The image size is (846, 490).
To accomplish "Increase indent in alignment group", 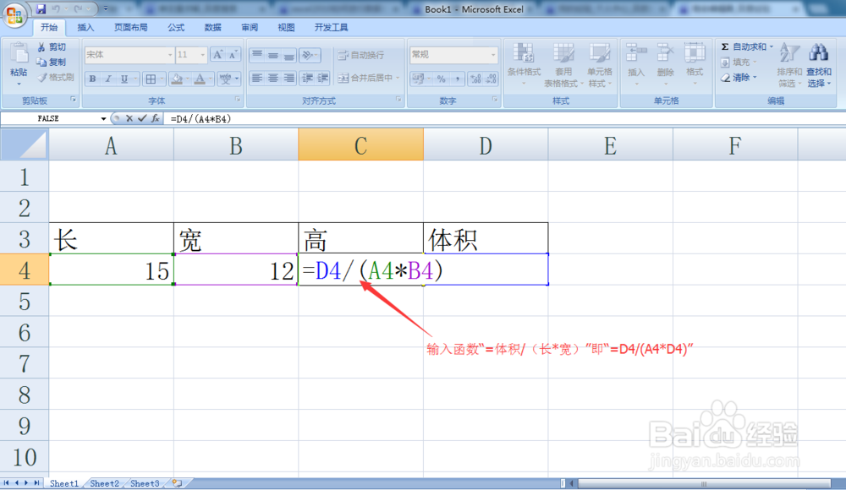I will pos(322,79).
